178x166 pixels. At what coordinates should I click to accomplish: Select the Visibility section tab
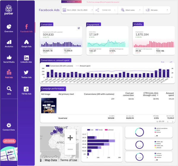(x=138, y=24)
